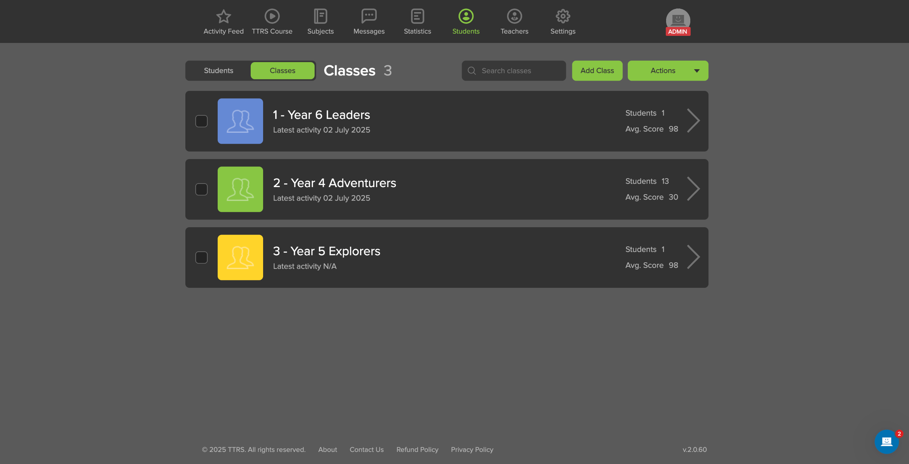This screenshot has width=909, height=464.
Task: Open Messages speech bubble icon
Action: point(369,16)
